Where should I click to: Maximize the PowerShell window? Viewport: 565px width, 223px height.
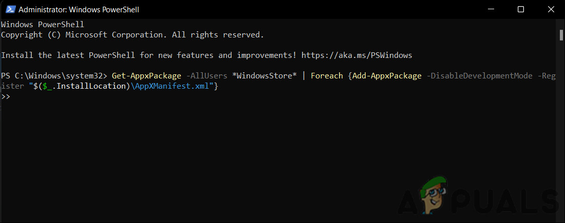521,9
